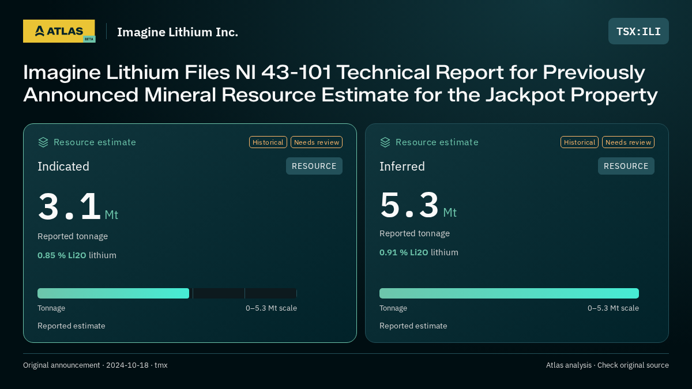Click the Resource estimate heading on the Inferred card

[x=437, y=142]
